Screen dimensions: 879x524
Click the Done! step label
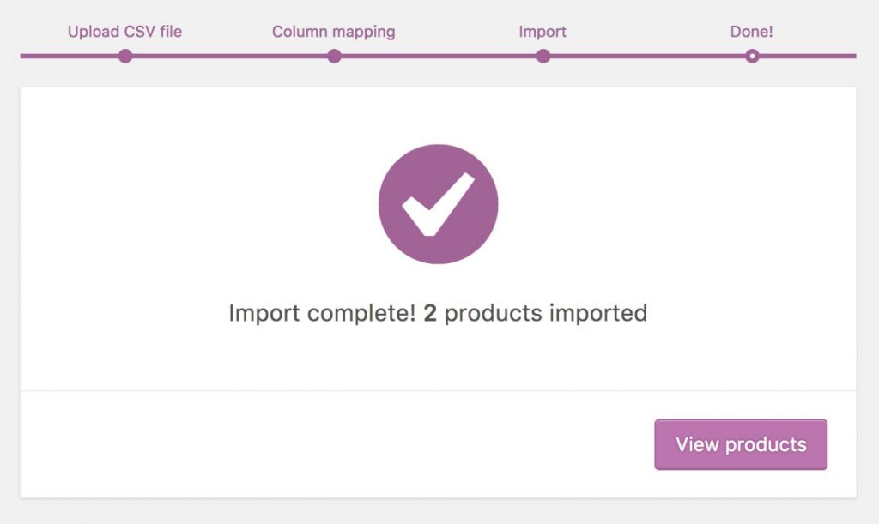[x=752, y=32]
